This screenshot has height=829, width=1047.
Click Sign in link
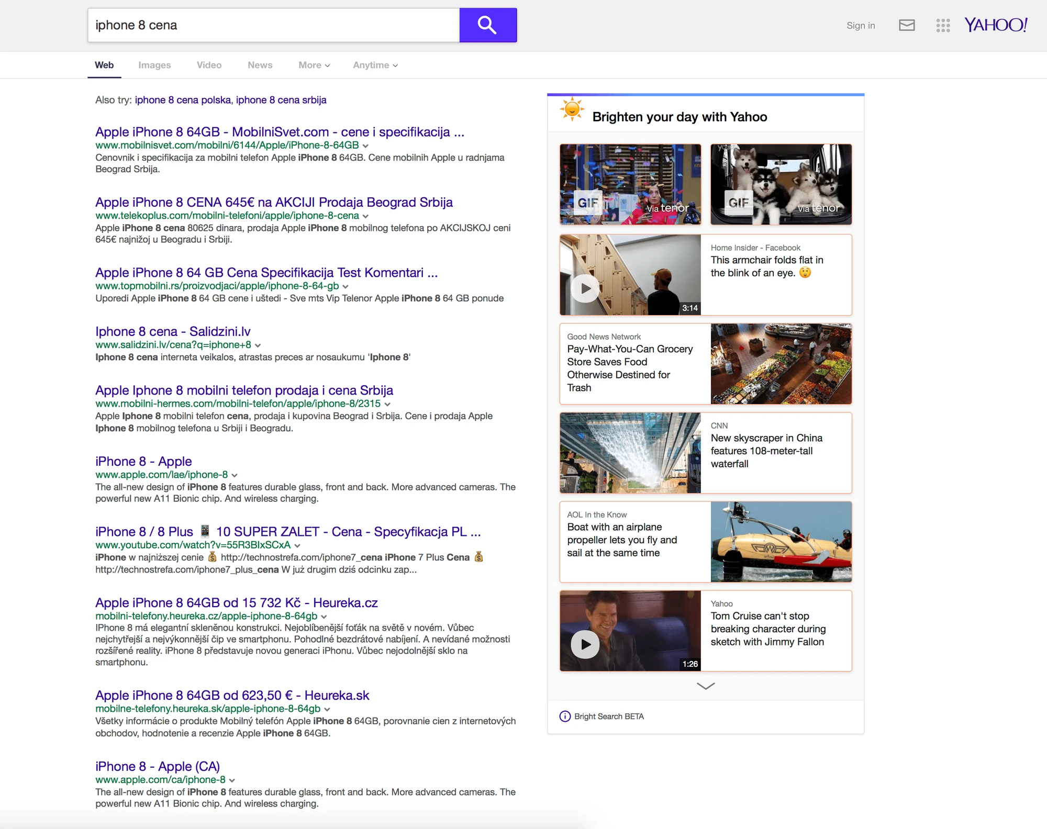point(861,25)
